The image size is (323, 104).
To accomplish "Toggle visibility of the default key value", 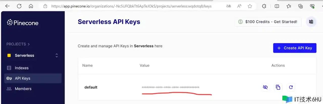I will click(x=265, y=87).
